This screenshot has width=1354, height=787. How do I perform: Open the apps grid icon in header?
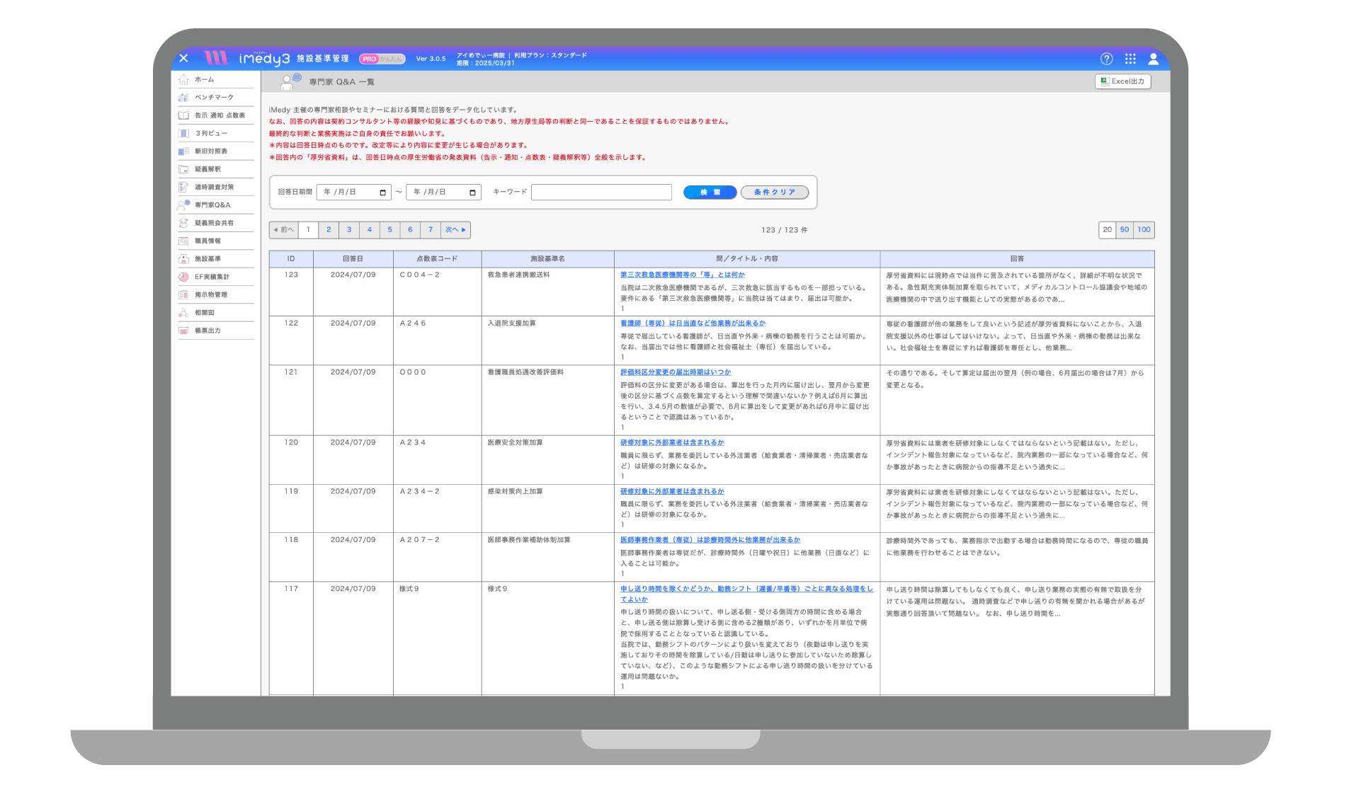click(x=1130, y=59)
